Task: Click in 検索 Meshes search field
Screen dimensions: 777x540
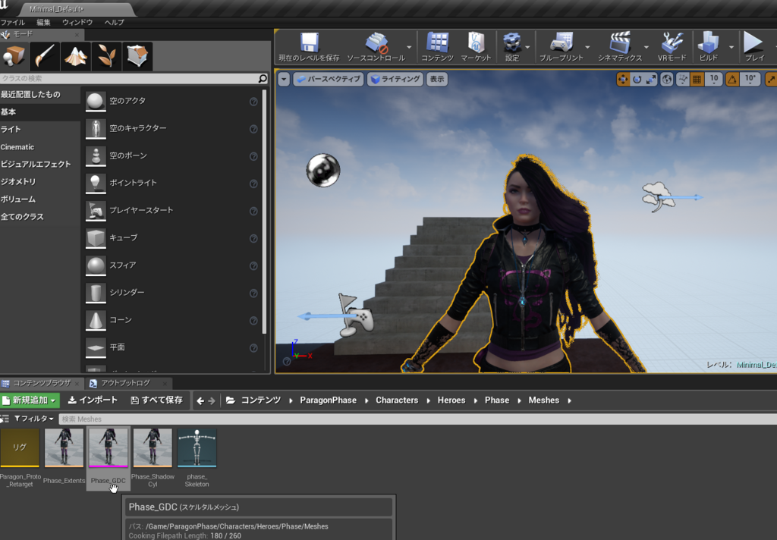Action: [417, 419]
